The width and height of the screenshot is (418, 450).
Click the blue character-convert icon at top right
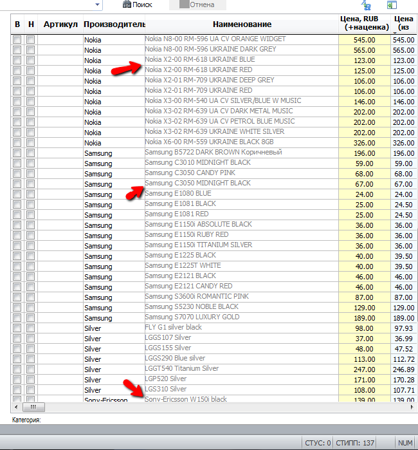click(365, 5)
